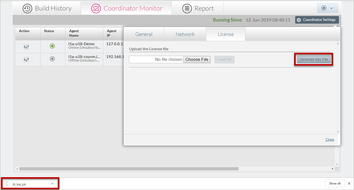Click Show all downloads button
This screenshot has width=354, height=190.
coord(335,183)
